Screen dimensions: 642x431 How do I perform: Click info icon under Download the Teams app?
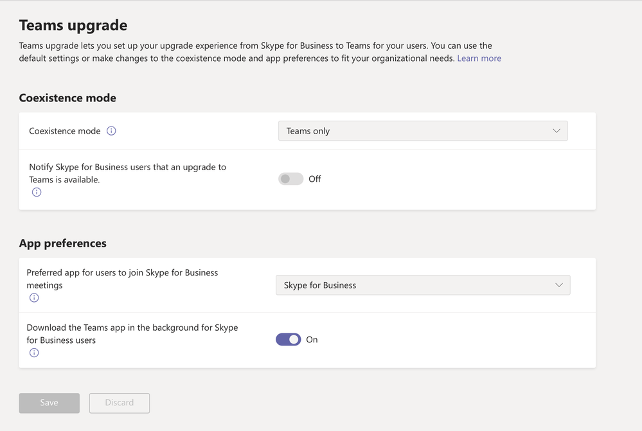(34, 353)
